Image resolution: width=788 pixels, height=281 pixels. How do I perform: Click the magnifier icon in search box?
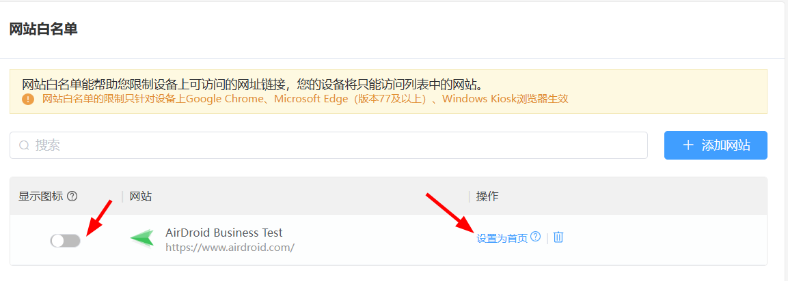[x=24, y=145]
